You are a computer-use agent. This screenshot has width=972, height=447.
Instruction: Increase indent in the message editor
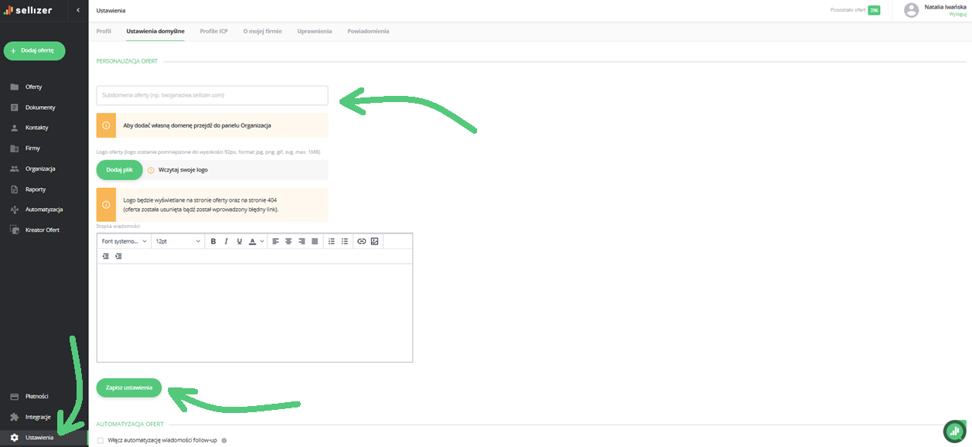(x=118, y=256)
